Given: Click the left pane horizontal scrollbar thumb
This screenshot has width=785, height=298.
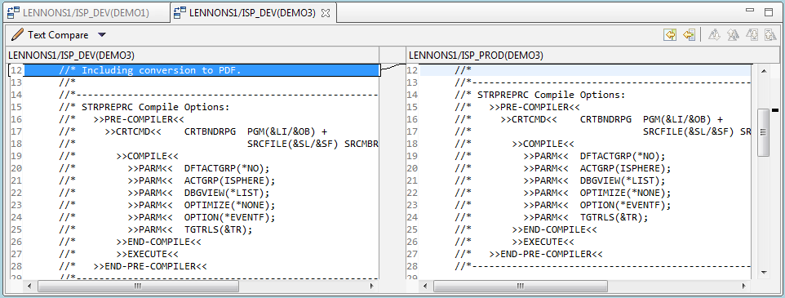Looking at the screenshot, I should tap(138, 286).
